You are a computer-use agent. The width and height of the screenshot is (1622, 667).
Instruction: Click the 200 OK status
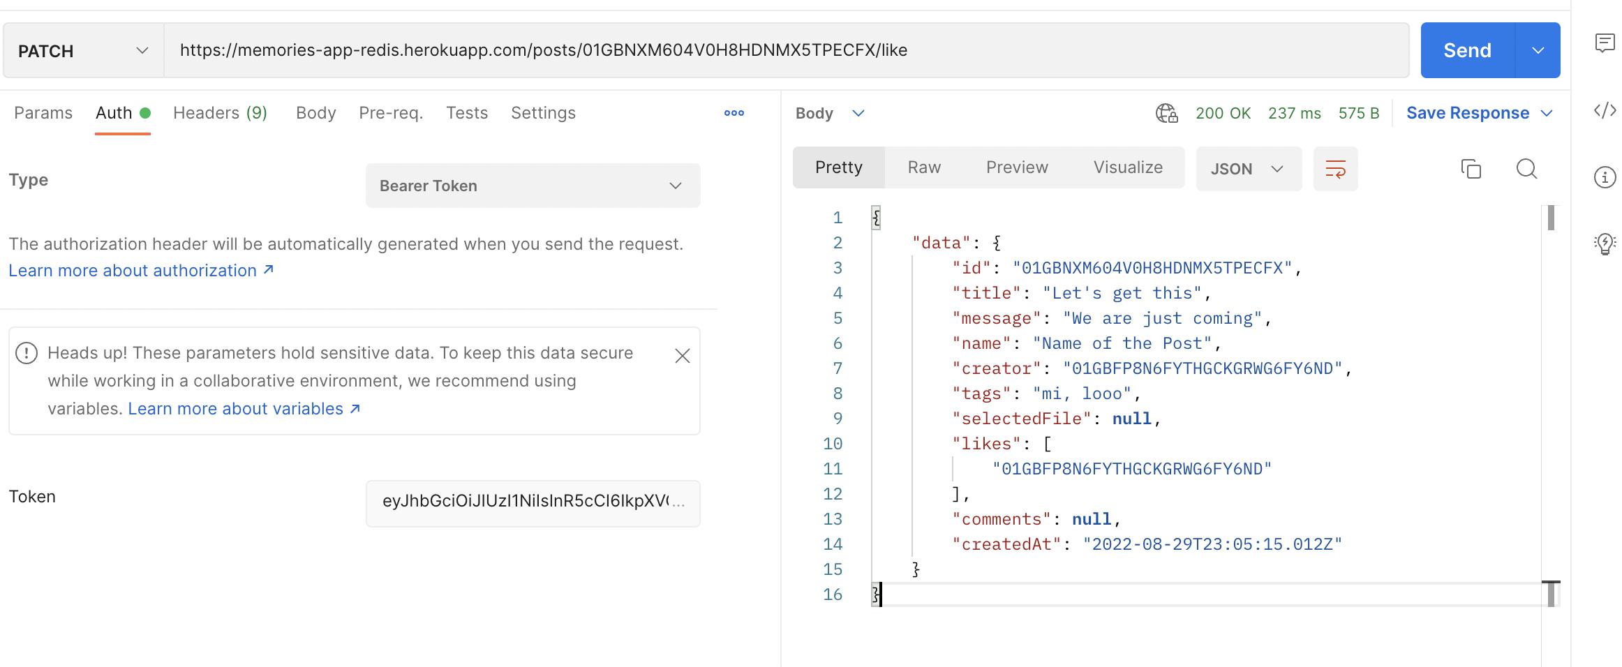[x=1223, y=113]
